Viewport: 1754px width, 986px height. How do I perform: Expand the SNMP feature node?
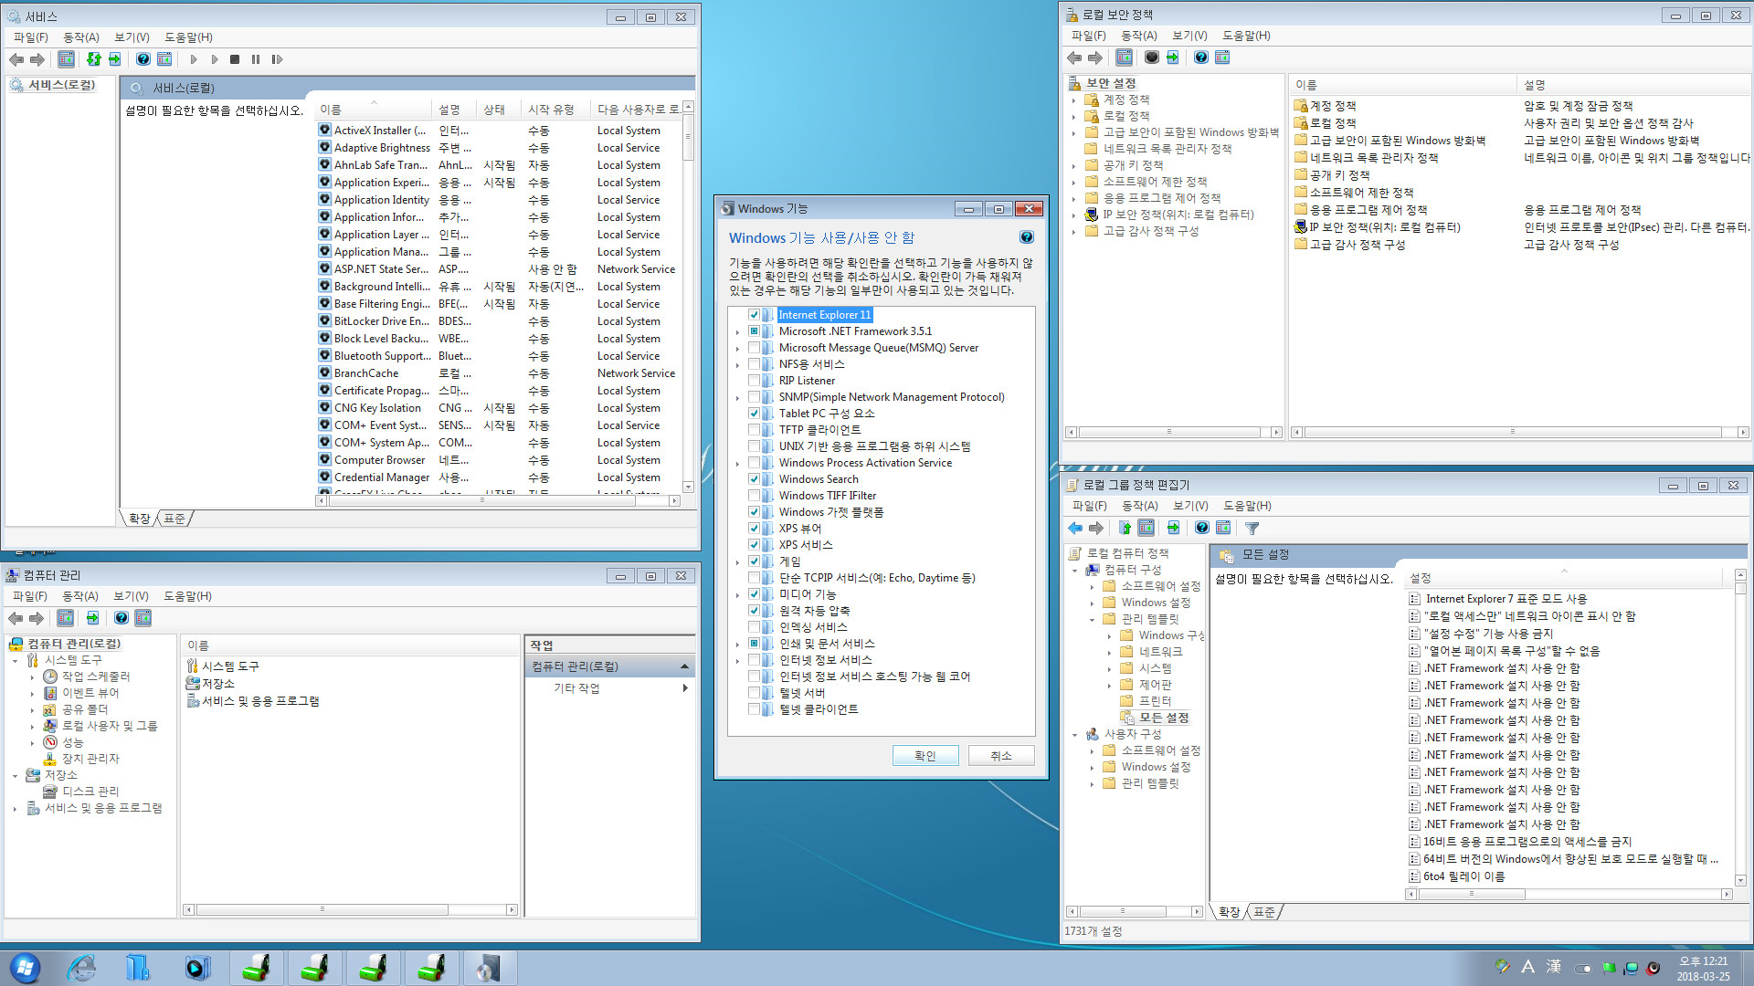pos(737,397)
